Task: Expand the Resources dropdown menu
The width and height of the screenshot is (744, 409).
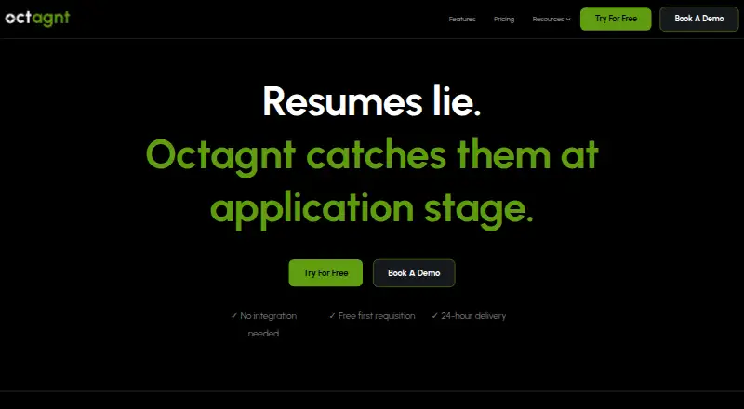Action: point(551,19)
